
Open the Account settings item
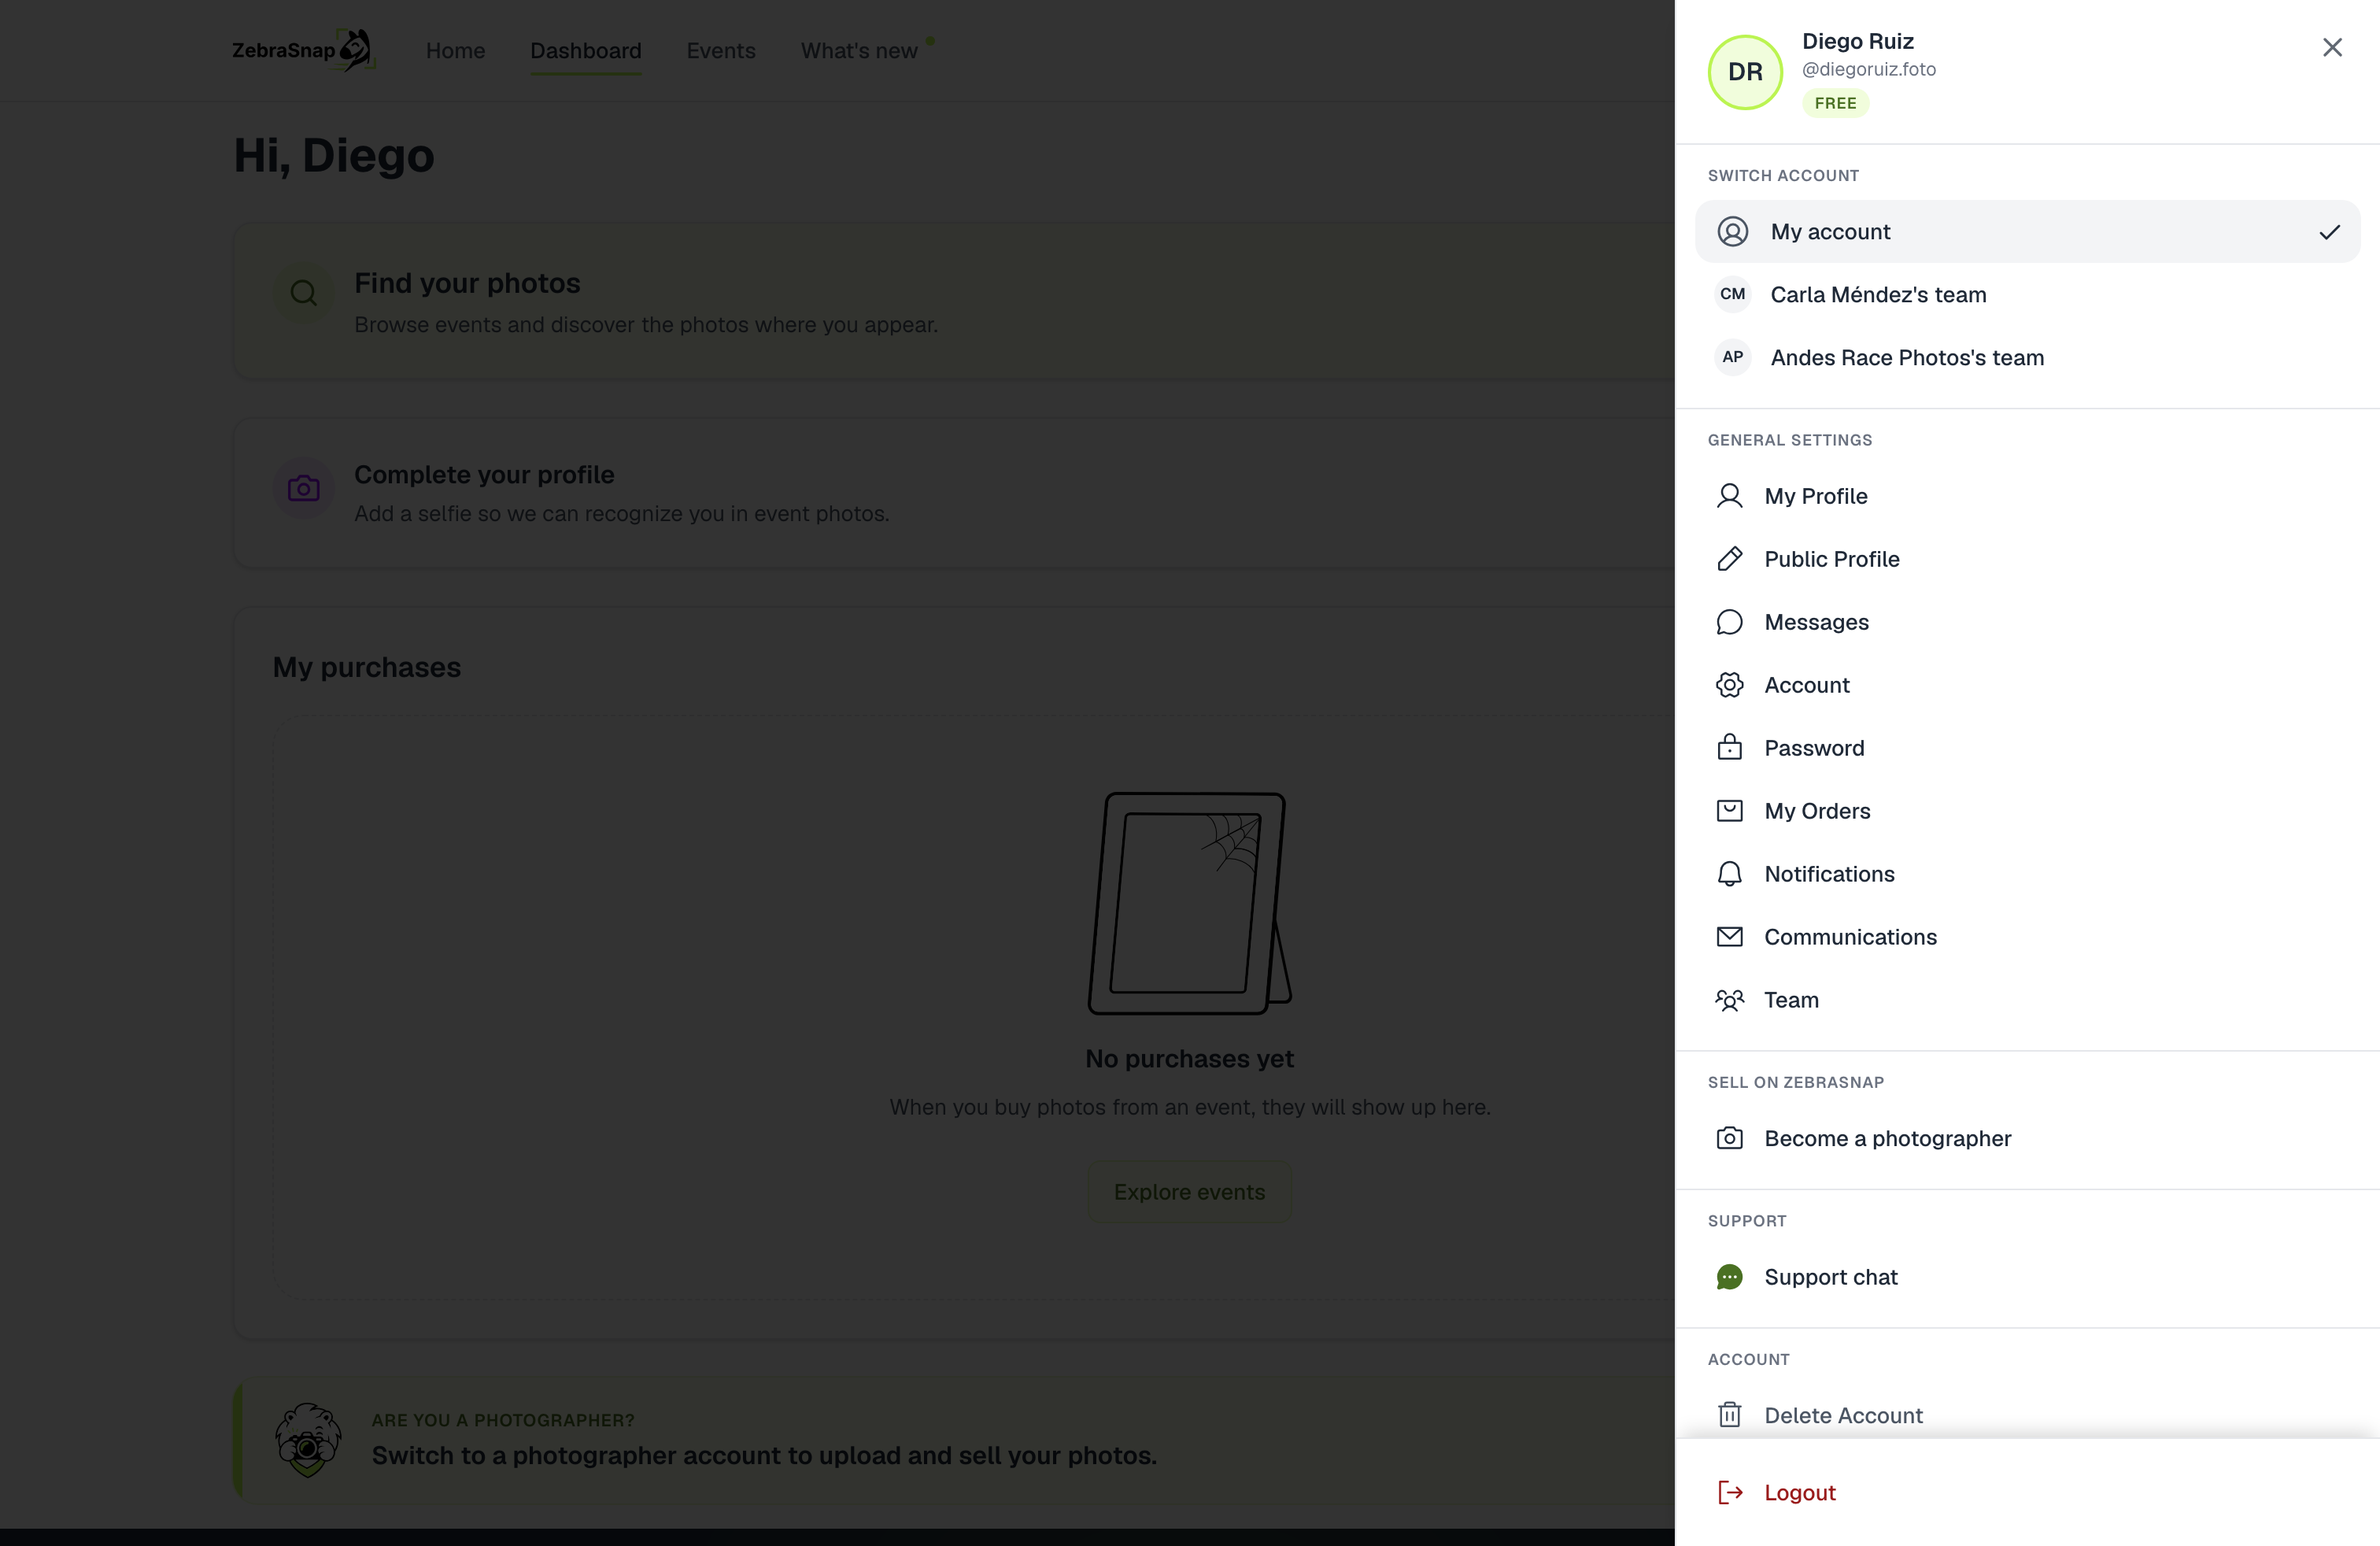(x=2028, y=685)
